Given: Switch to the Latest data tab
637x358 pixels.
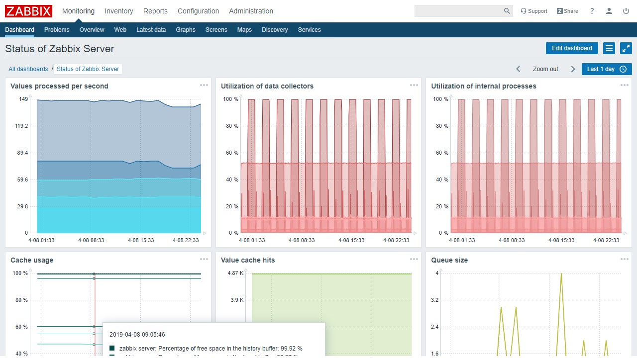Looking at the screenshot, I should point(151,30).
